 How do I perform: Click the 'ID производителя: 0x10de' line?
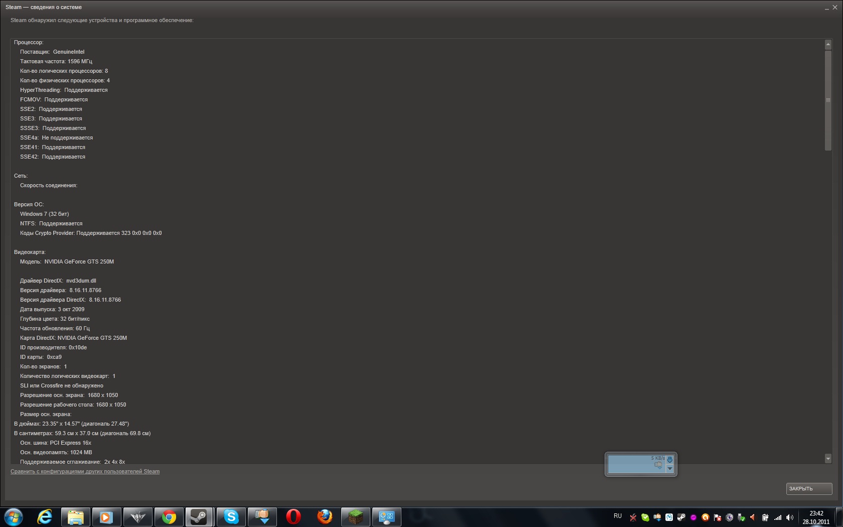coord(53,347)
